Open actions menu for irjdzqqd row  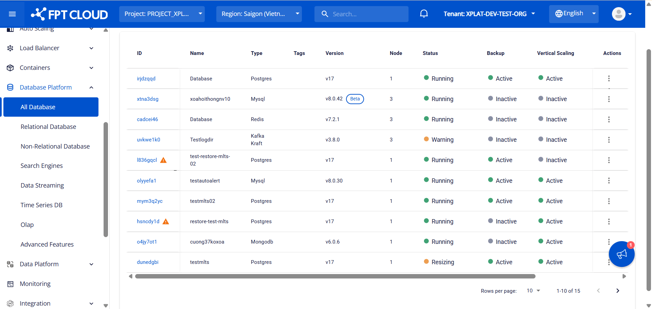pos(609,79)
